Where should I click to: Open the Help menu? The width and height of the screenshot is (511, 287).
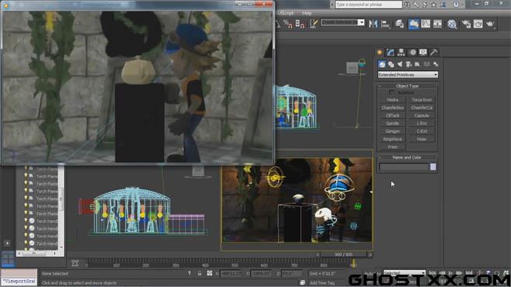[307, 13]
